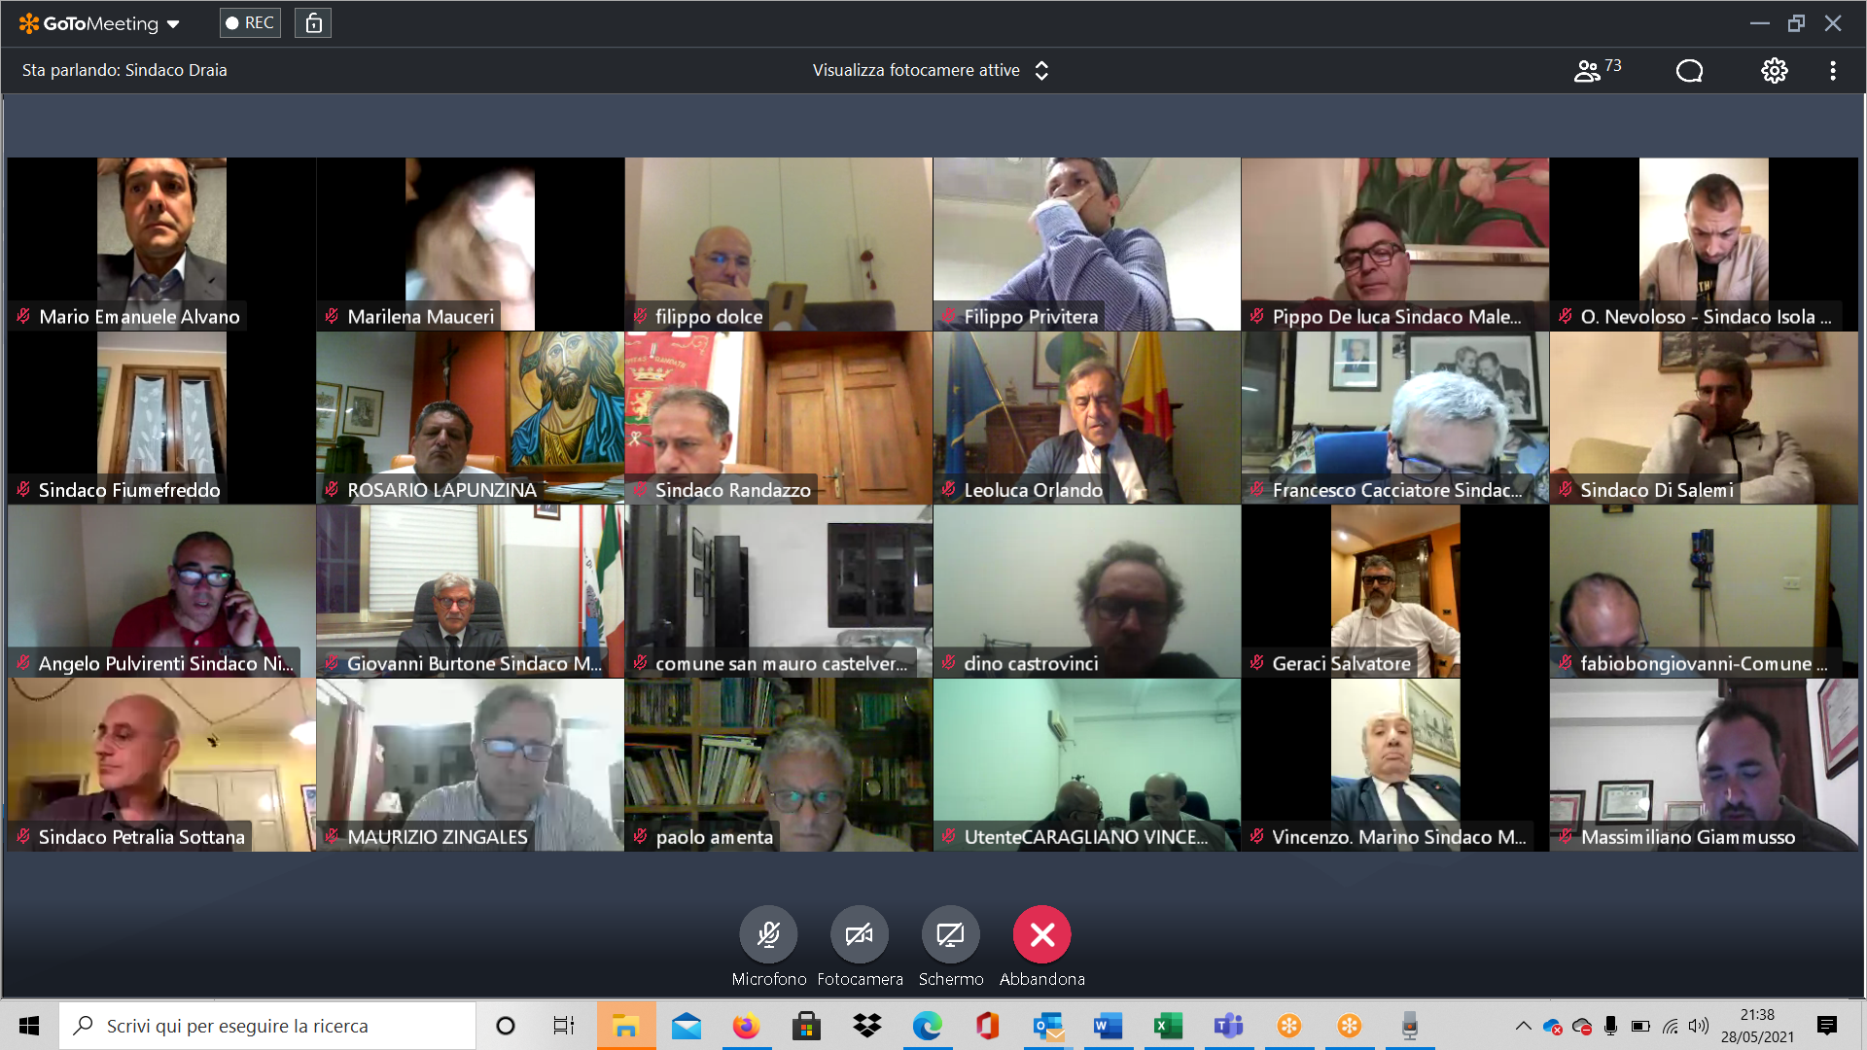Viewport: 1867px width, 1050px height.
Task: Open the Mail app from the taskbar
Action: coord(687,1026)
